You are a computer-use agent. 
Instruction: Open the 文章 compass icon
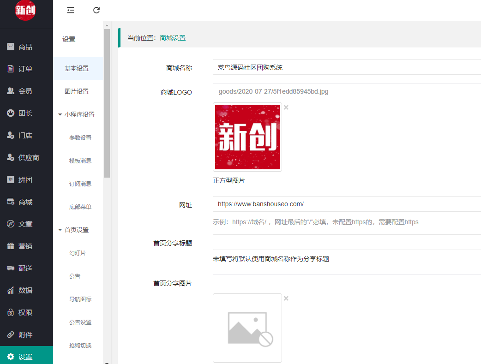point(11,224)
